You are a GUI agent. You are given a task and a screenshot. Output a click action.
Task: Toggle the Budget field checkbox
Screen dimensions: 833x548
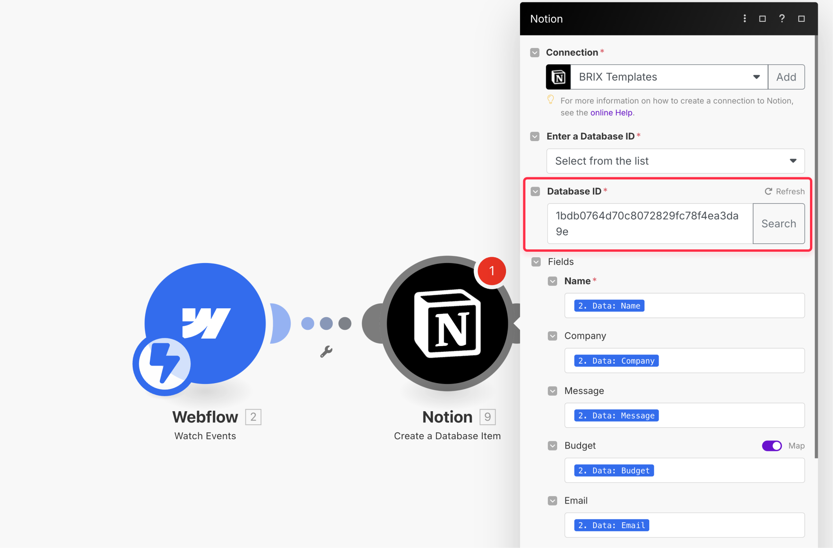(552, 445)
